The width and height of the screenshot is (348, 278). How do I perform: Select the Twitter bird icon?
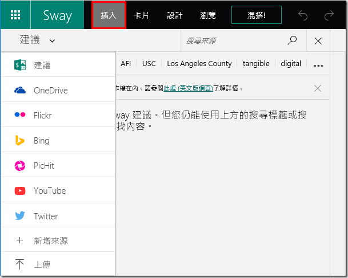(20, 215)
